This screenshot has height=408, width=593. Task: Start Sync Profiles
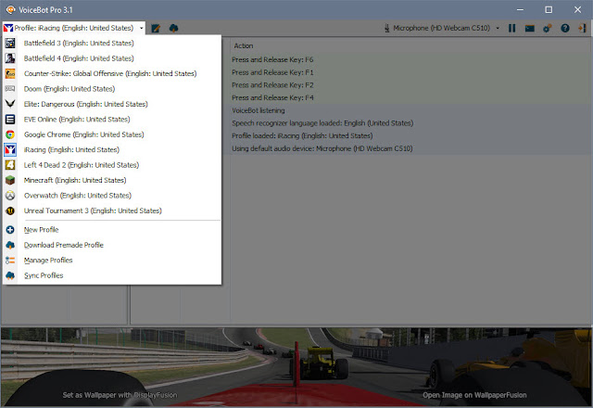[x=111, y=275]
